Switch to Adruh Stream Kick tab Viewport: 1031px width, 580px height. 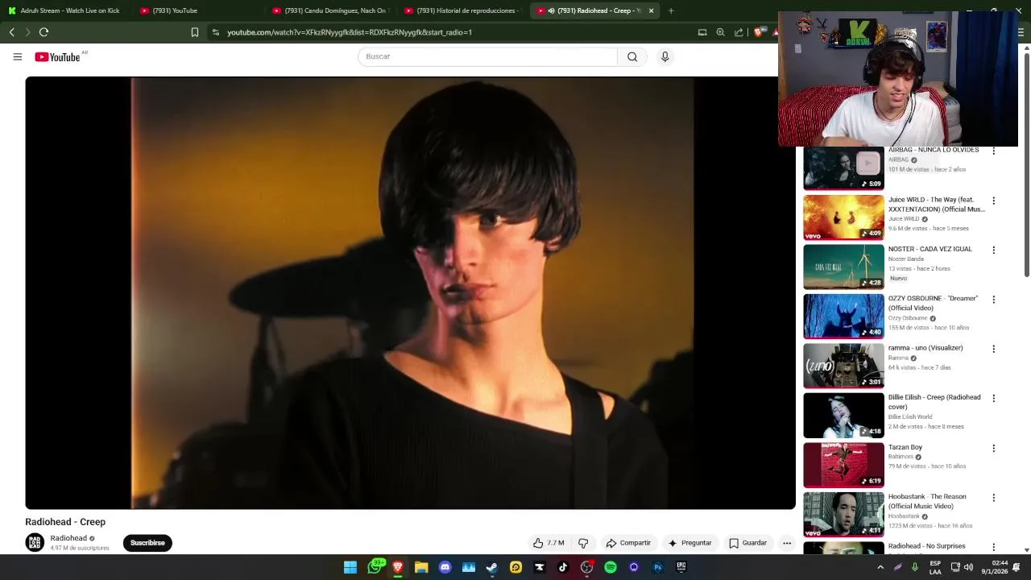66,10
